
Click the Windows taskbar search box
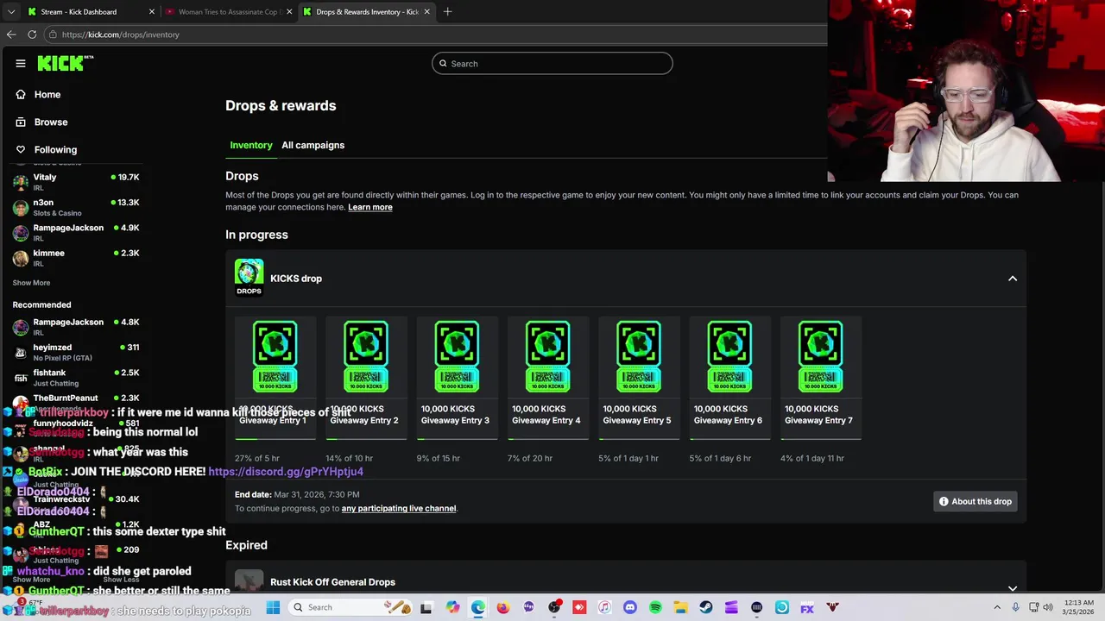pyautogui.click(x=350, y=607)
